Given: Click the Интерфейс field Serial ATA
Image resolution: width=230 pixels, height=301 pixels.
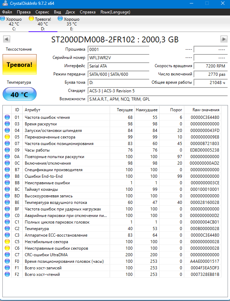Looking at the screenshot, I should (119, 66).
